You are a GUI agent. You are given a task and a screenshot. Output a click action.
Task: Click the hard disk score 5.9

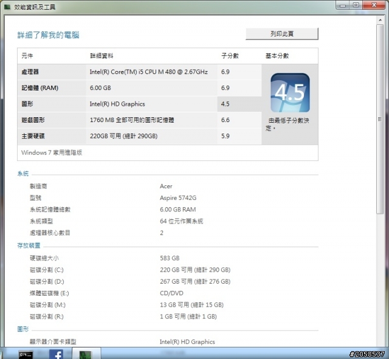coord(225,136)
